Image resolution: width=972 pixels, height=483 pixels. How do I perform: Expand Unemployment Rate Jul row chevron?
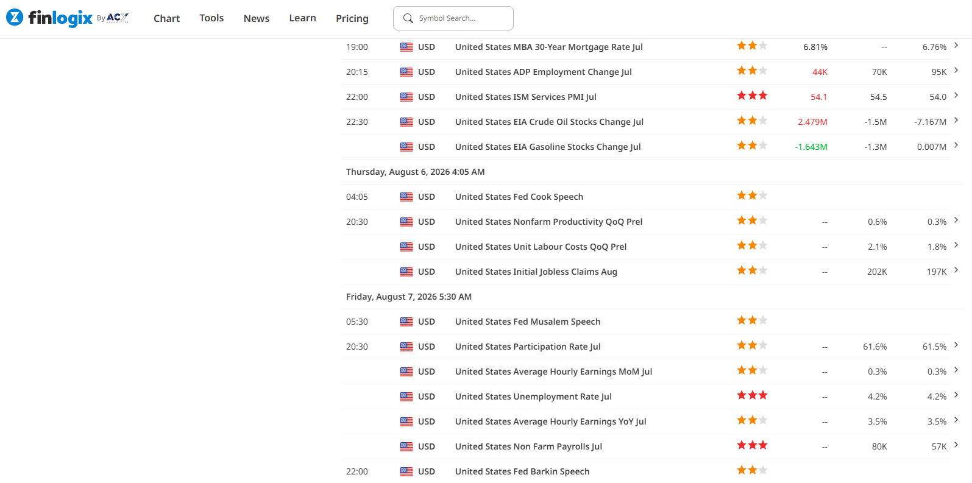pyautogui.click(x=956, y=395)
